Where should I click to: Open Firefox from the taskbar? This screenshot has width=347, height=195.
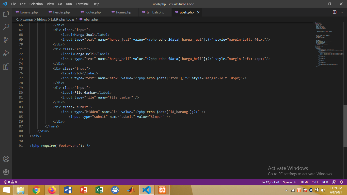[x=52, y=190]
